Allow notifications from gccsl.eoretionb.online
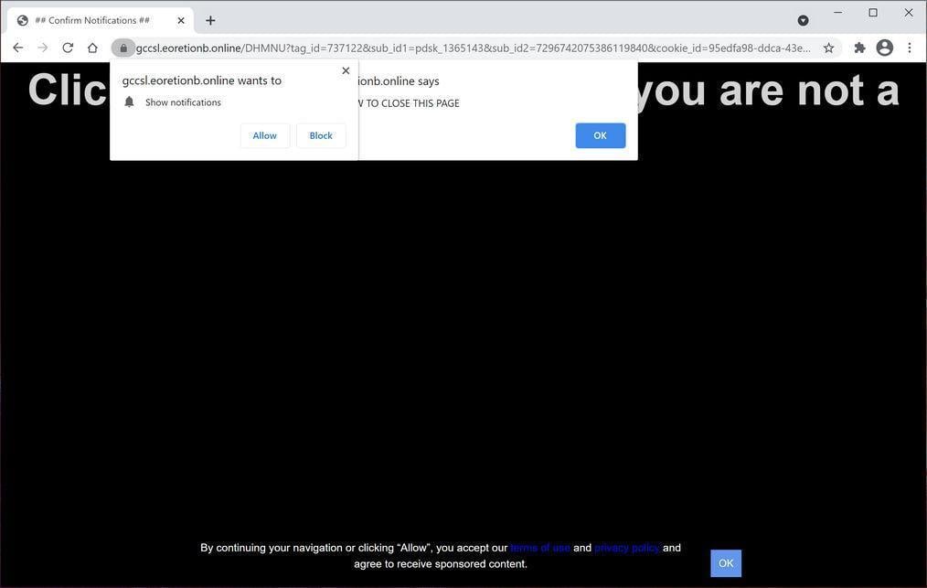This screenshot has height=588, width=927. pyautogui.click(x=264, y=134)
